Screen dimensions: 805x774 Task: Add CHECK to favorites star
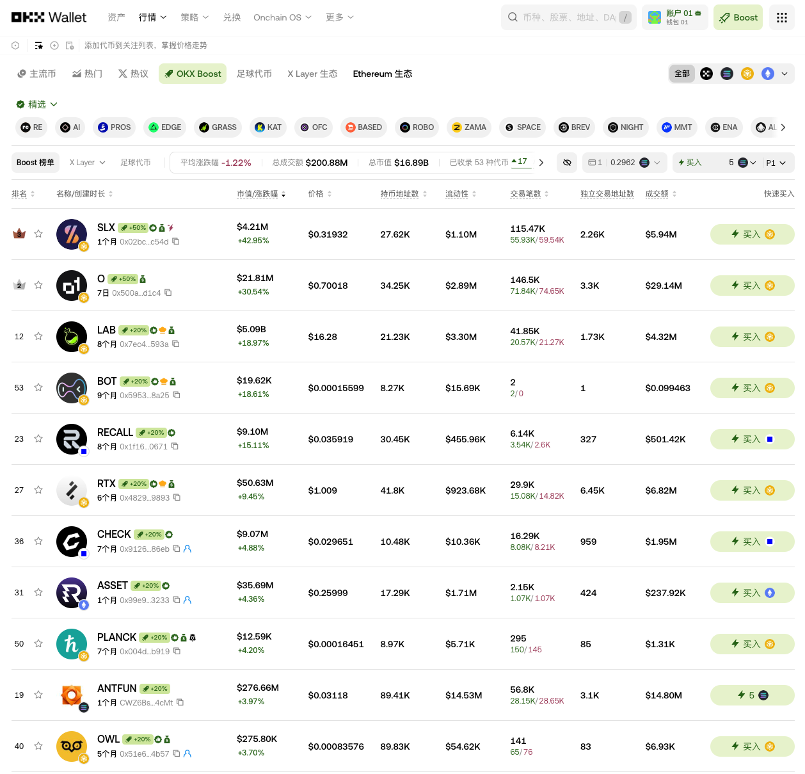[x=38, y=541]
